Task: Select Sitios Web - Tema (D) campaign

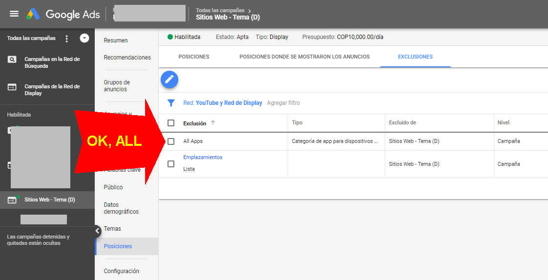Action: click(x=49, y=200)
